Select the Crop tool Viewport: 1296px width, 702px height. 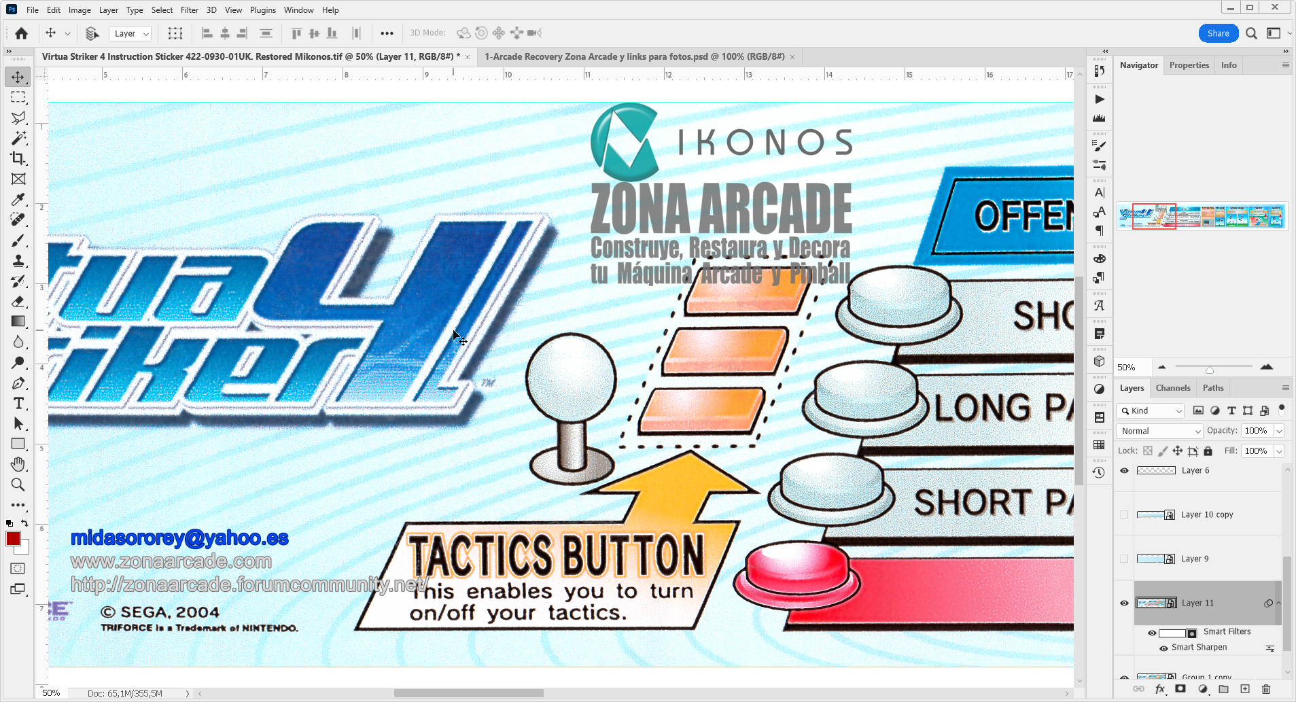18,158
